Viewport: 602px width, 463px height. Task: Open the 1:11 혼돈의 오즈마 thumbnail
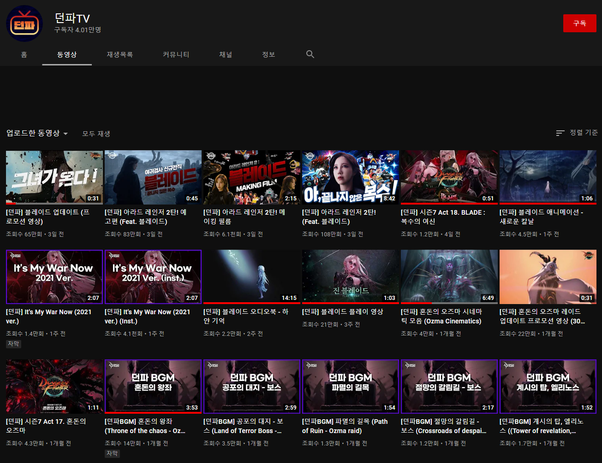point(54,387)
